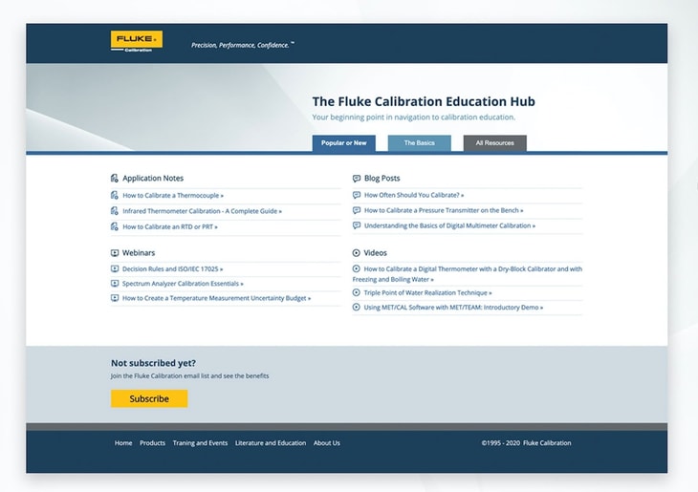
Task: Click the document icon beside Infrared Thermometer Calibration
Action: tap(115, 211)
